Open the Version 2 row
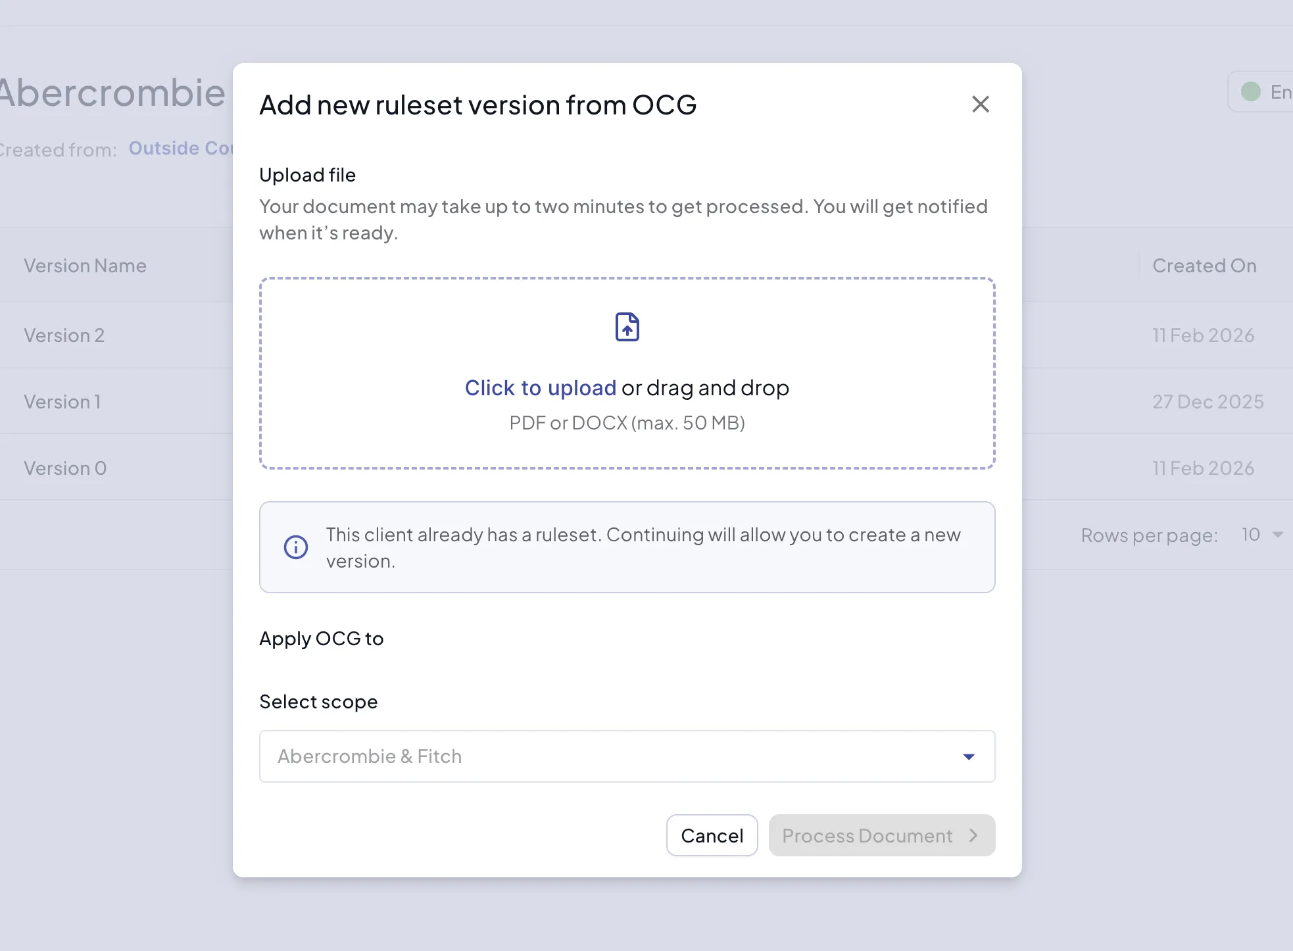This screenshot has height=951, width=1293. (x=64, y=335)
